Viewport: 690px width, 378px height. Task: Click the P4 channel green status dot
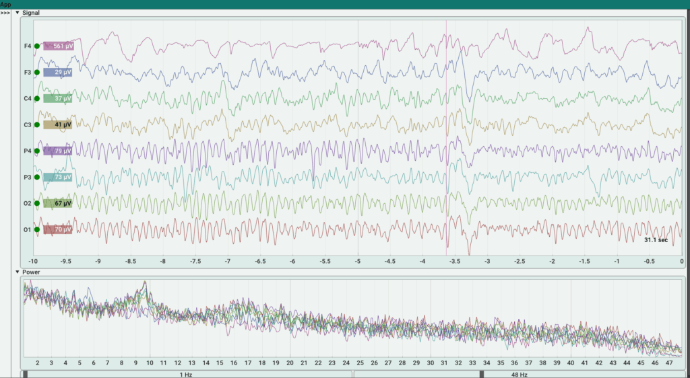37,151
